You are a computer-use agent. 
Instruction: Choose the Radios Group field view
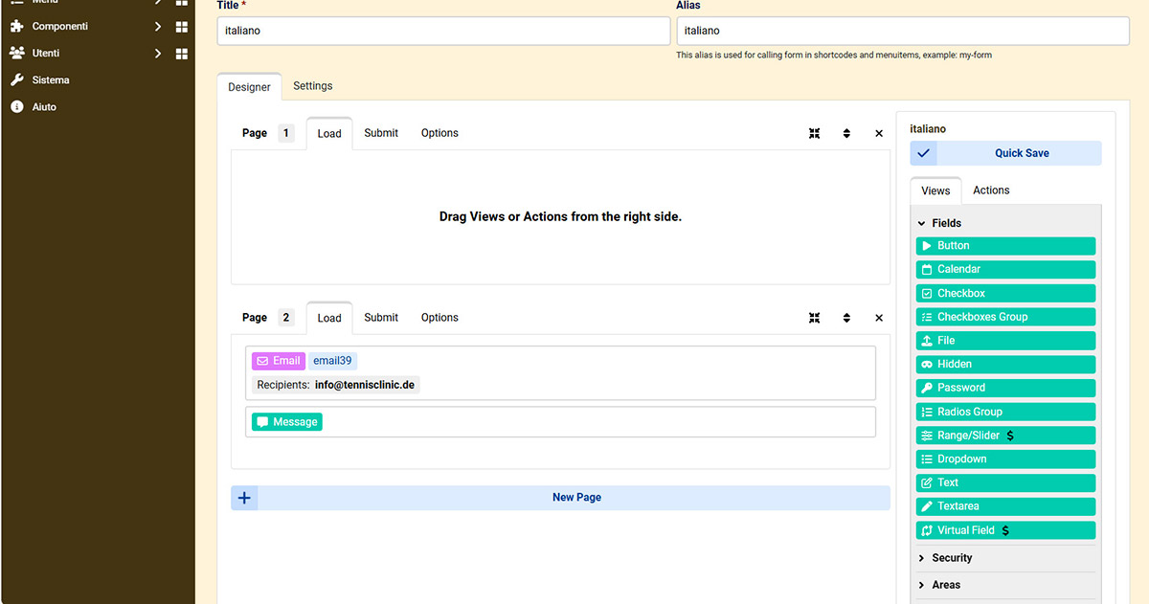(1005, 412)
